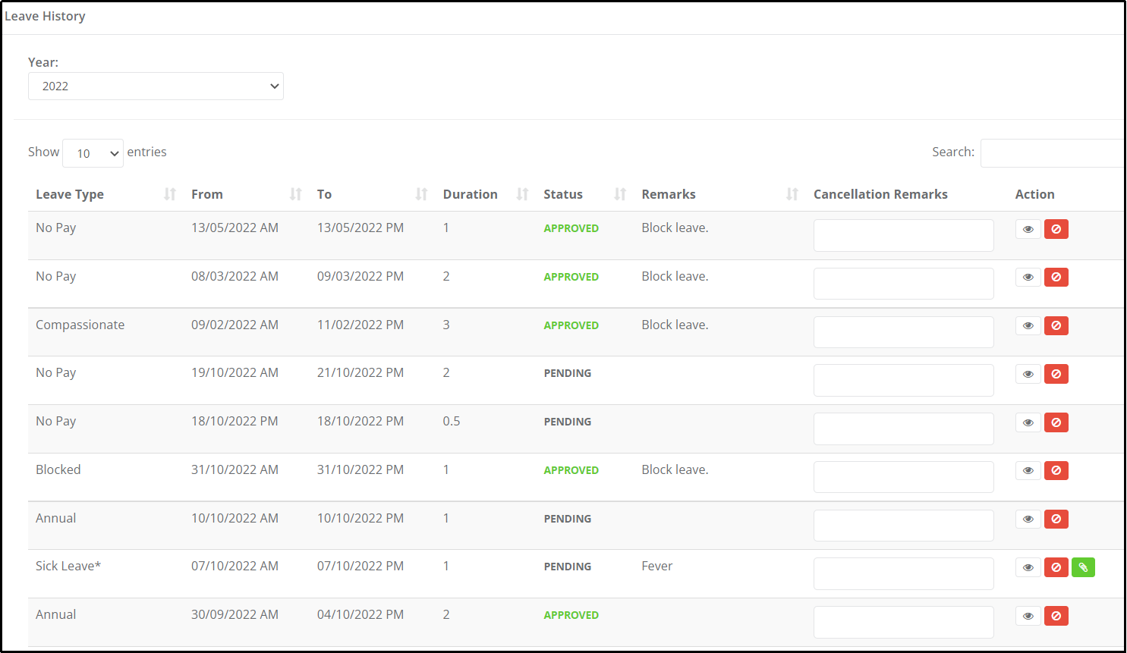The height and width of the screenshot is (653, 1127).
Task: View details of No Pay leave 13/05/2022
Action: 1028,229
